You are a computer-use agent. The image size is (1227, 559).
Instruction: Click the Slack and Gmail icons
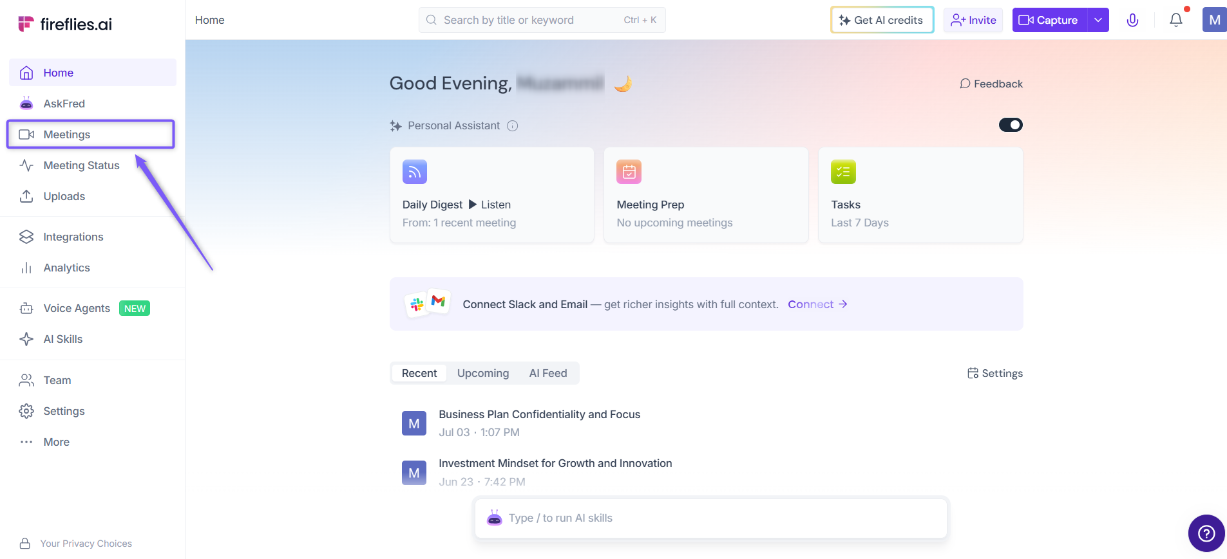pos(428,303)
